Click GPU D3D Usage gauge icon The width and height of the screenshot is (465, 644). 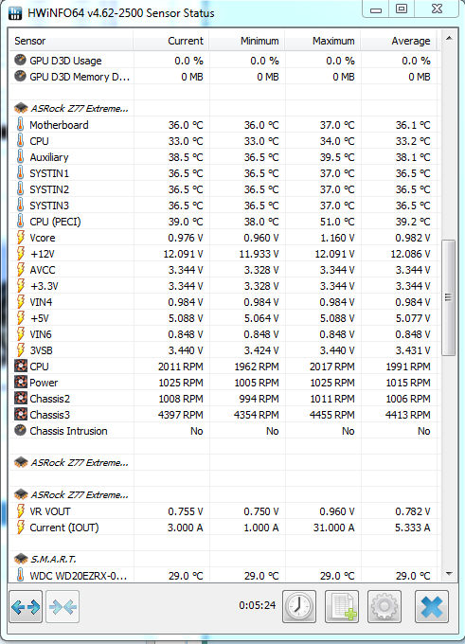20,61
